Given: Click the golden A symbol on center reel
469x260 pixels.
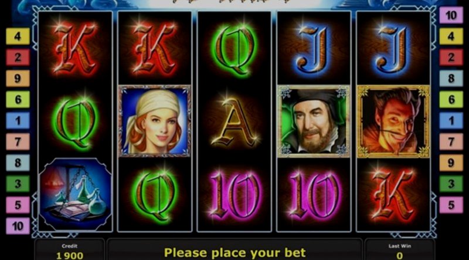Looking at the screenshot, I should click(x=235, y=122).
